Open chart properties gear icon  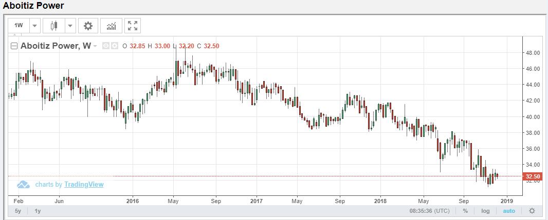click(x=88, y=26)
